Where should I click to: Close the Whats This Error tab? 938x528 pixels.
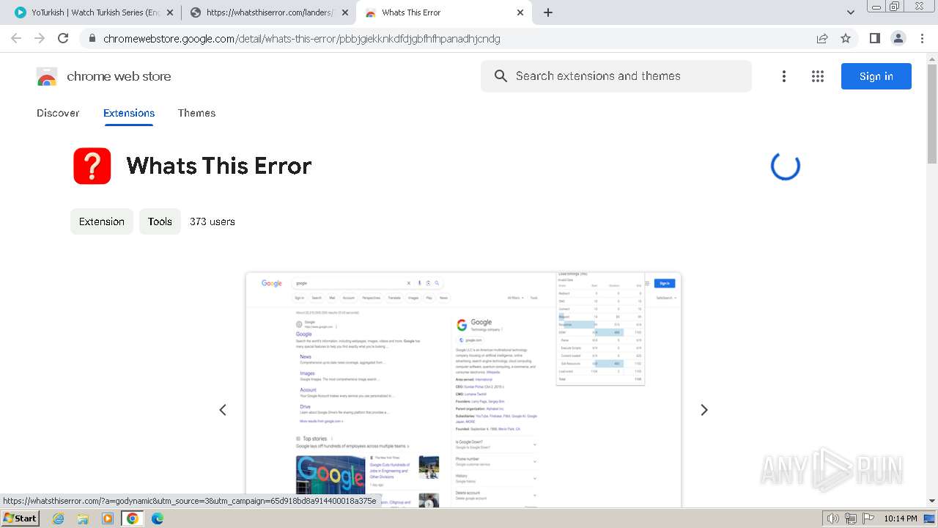(520, 12)
